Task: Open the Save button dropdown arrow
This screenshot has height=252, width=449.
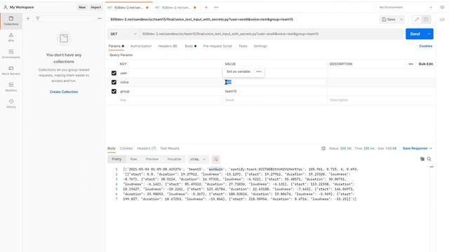Action: [401, 20]
